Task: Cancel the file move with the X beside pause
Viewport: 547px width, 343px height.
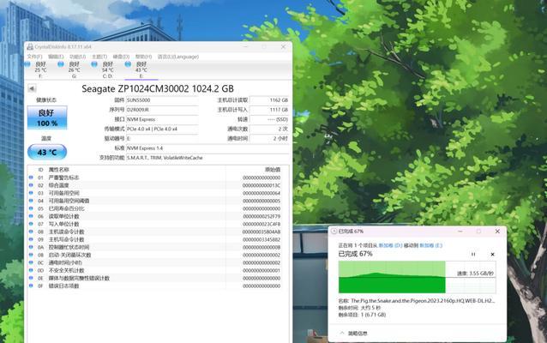Action: [x=493, y=254]
